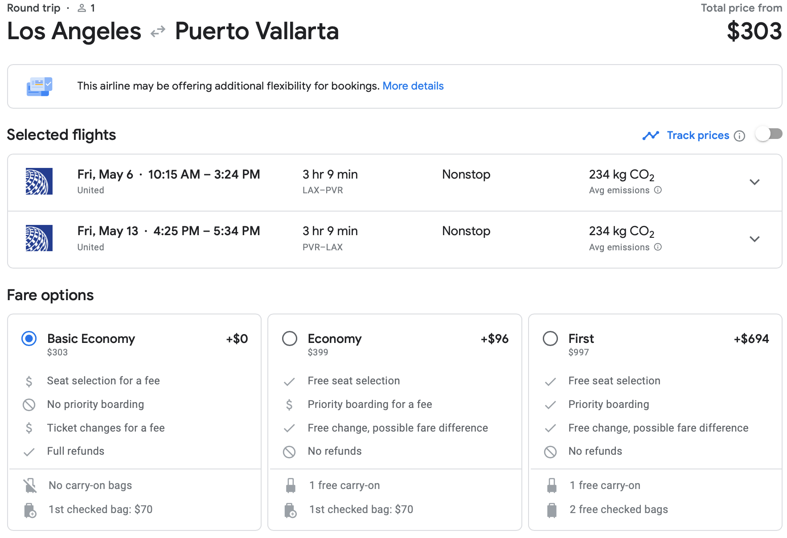787x538 pixels.
Task: Expand the Fri, May 13 flight details
Action: 754,239
